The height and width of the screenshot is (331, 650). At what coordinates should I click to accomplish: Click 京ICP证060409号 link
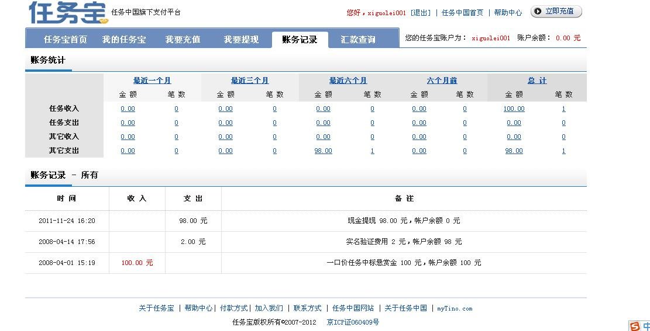pyautogui.click(x=353, y=322)
